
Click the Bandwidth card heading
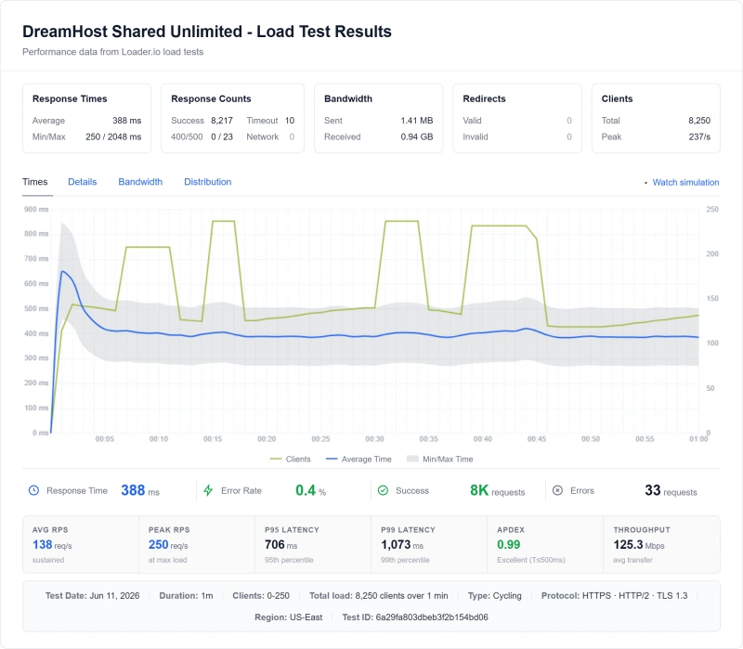[x=348, y=99]
